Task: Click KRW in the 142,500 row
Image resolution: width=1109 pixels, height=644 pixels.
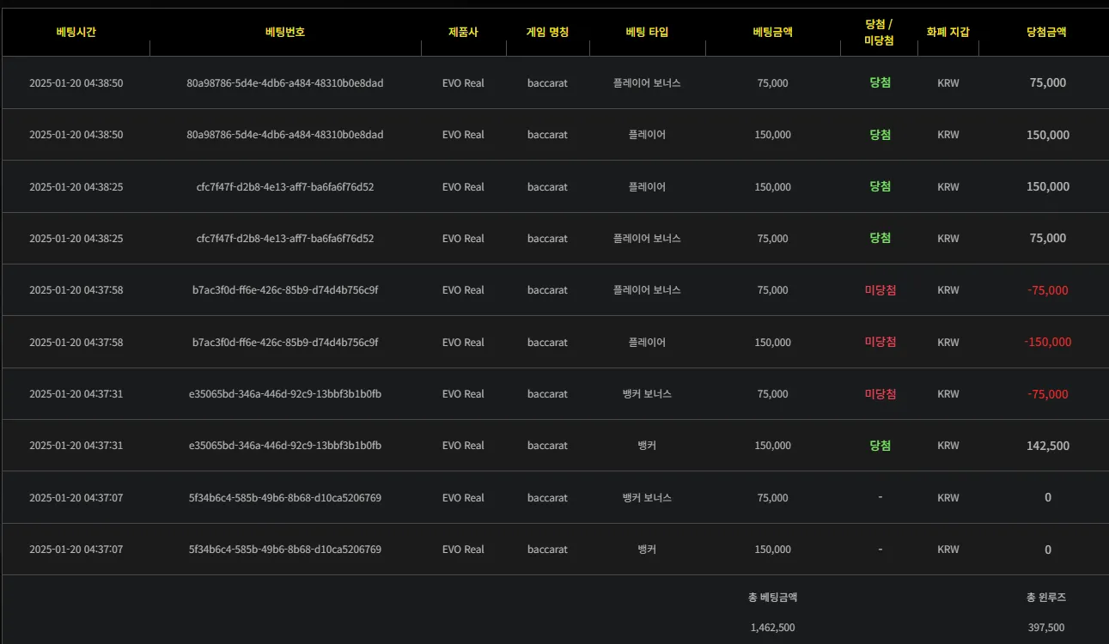Action: [948, 446]
